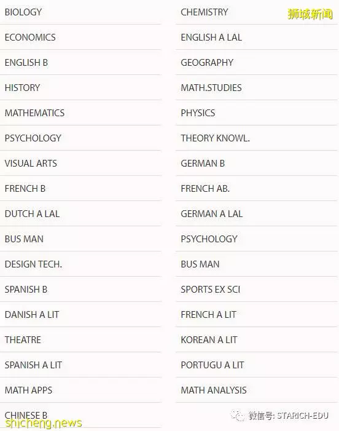Click the GEOGRAPHY list item

pyautogui.click(x=256, y=62)
